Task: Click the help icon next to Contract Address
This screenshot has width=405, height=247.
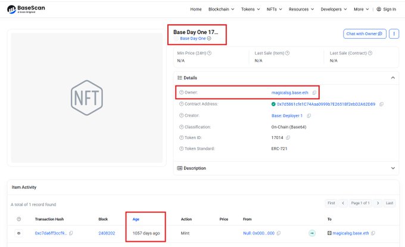Action: pos(181,104)
